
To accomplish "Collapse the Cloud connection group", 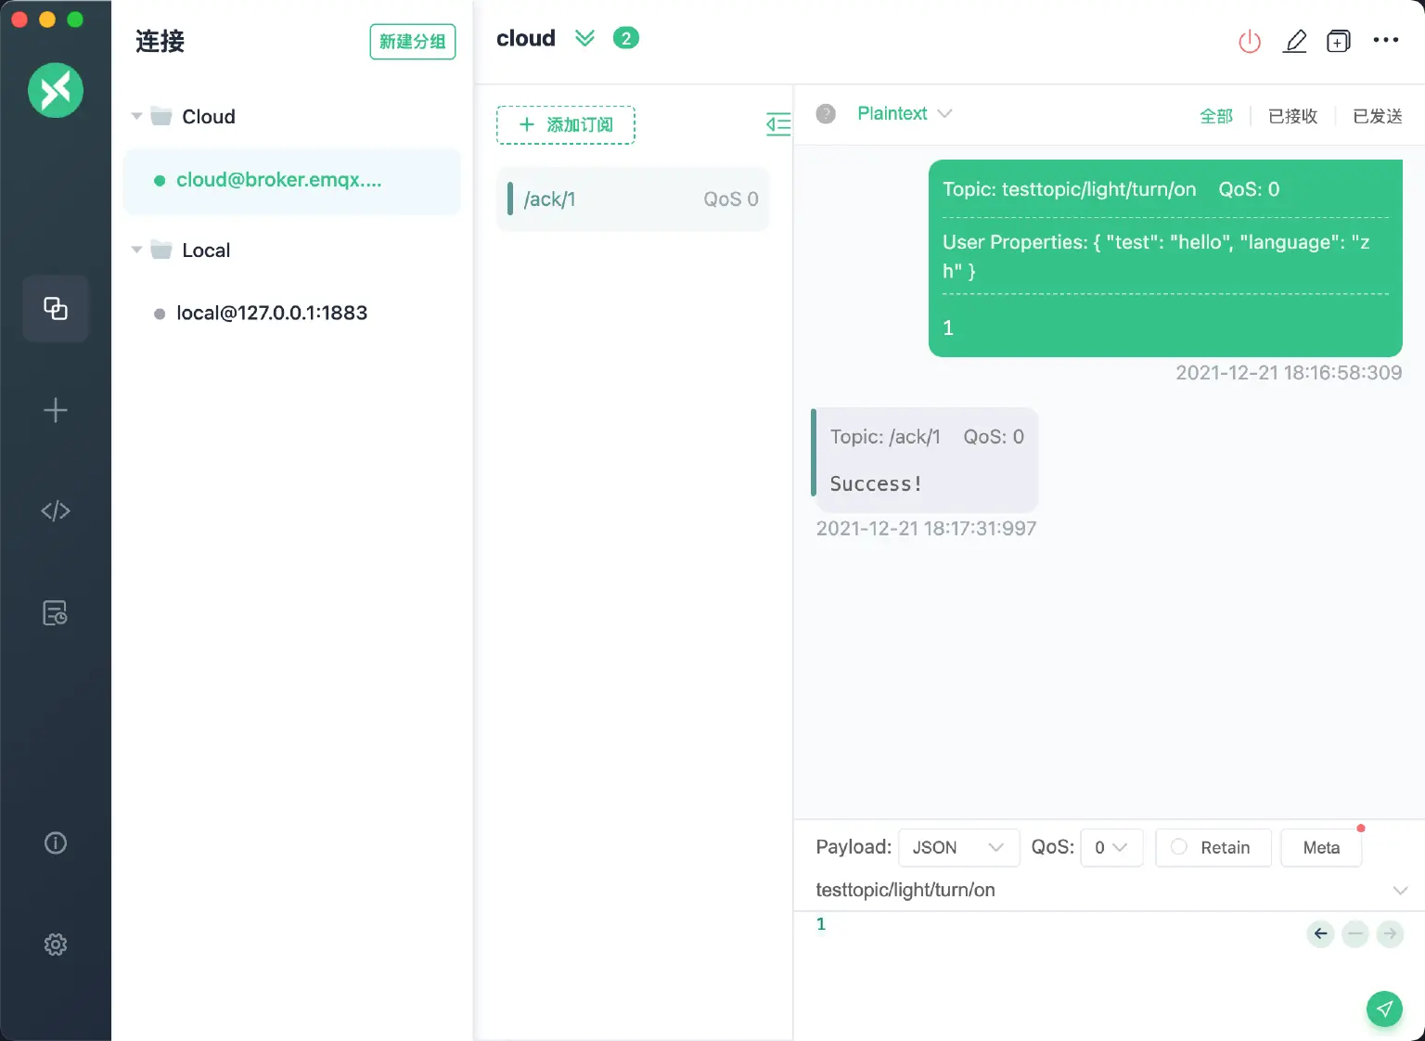I will (135, 116).
